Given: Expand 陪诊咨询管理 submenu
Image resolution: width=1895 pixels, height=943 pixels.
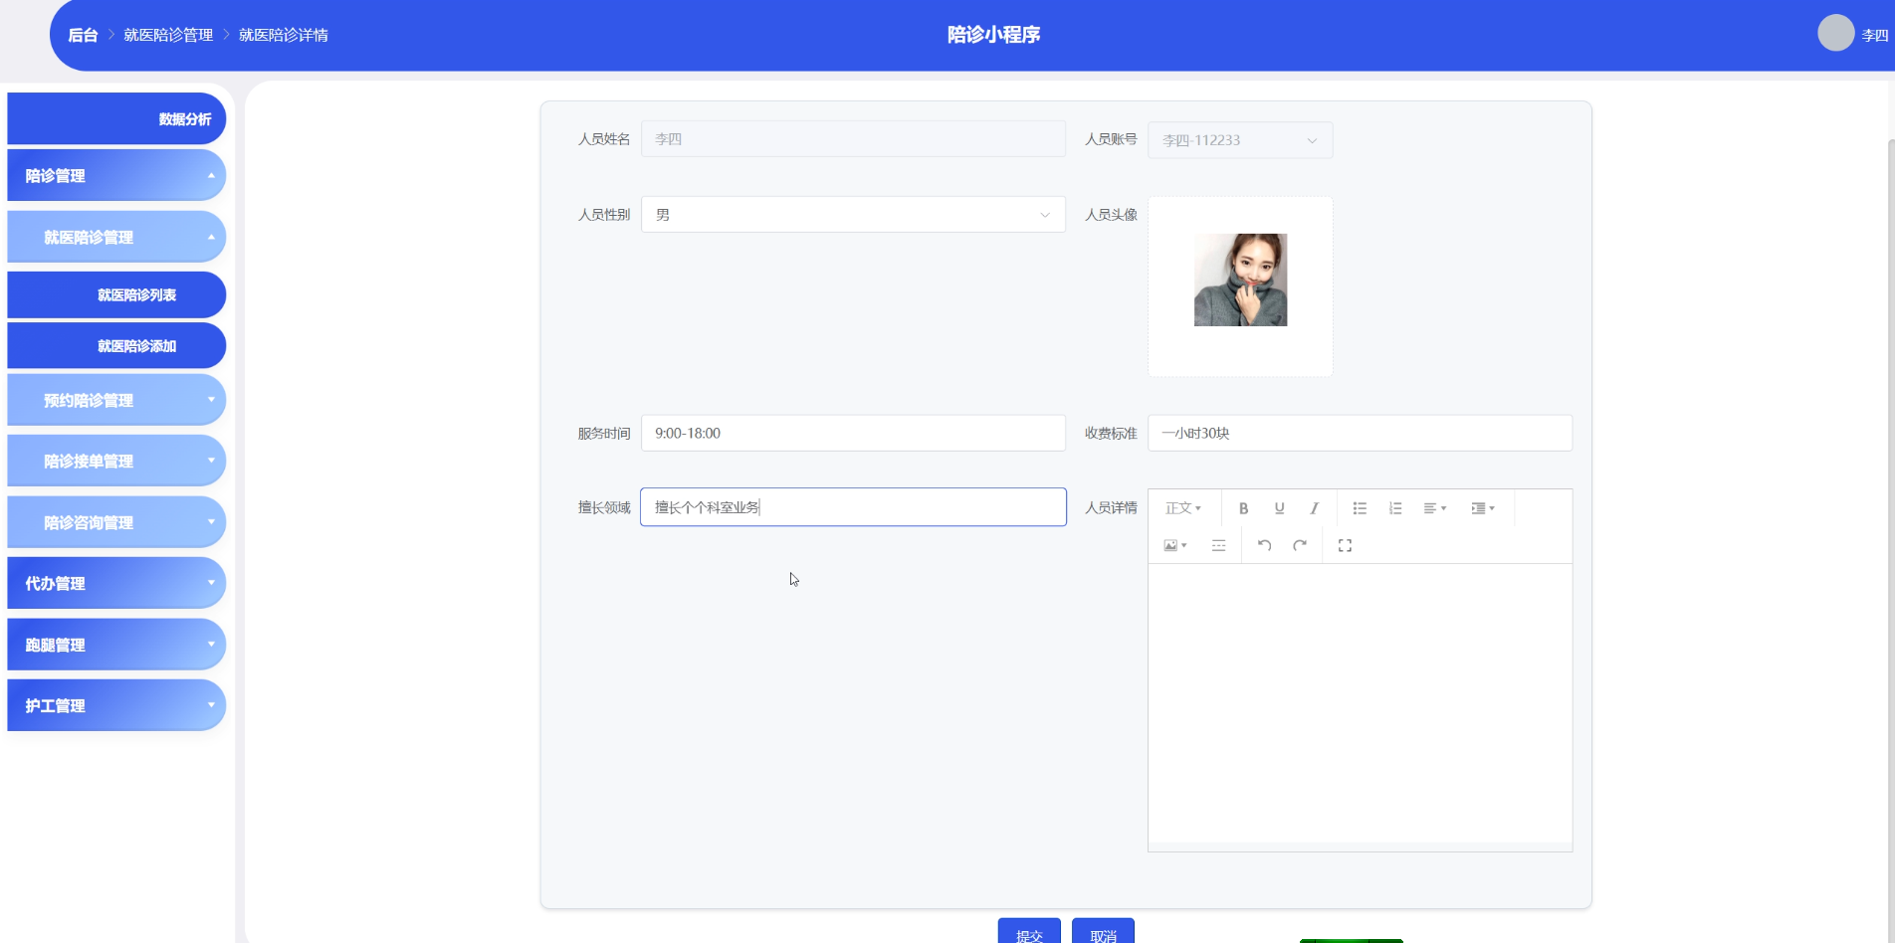Looking at the screenshot, I should pos(116,522).
